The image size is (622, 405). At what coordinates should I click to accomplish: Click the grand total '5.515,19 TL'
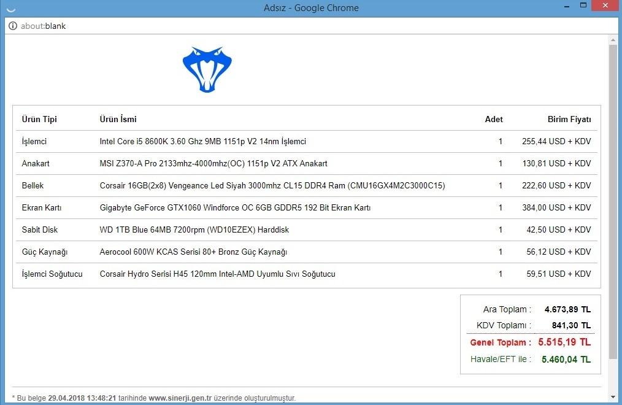564,342
